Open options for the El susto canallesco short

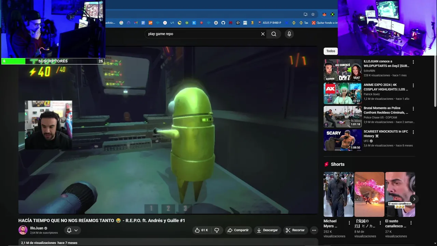[411, 223]
